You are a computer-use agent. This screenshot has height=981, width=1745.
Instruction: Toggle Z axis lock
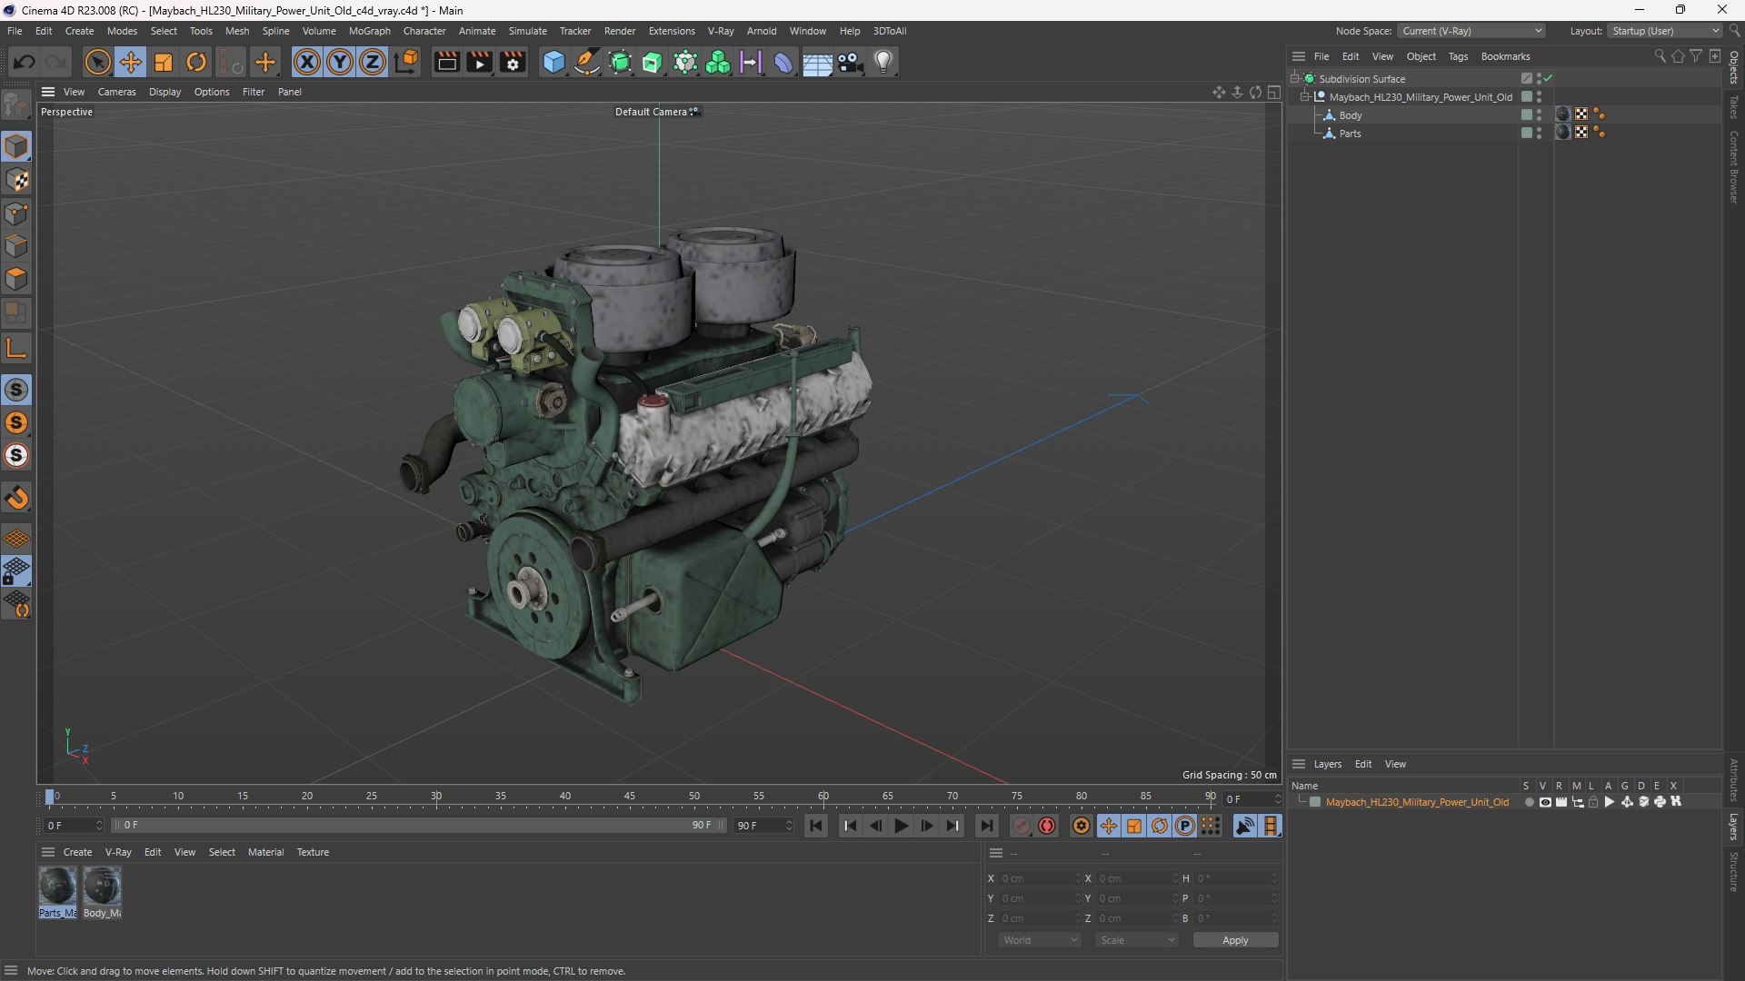tap(373, 62)
